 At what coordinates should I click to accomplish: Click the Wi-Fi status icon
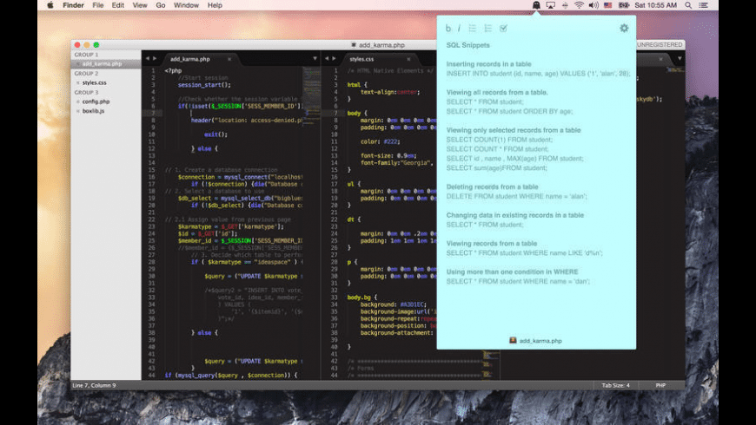pos(579,5)
